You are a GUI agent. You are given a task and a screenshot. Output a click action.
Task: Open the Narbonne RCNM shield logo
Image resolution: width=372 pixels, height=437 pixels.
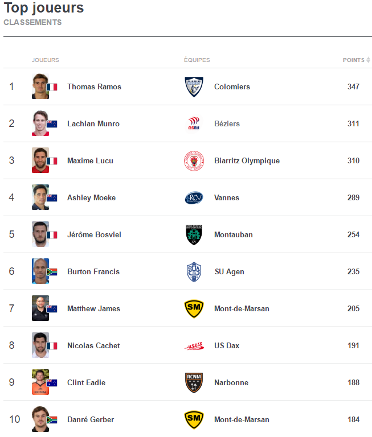[194, 382]
